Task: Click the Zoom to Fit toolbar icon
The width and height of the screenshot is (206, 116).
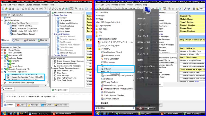Action: 56,9
